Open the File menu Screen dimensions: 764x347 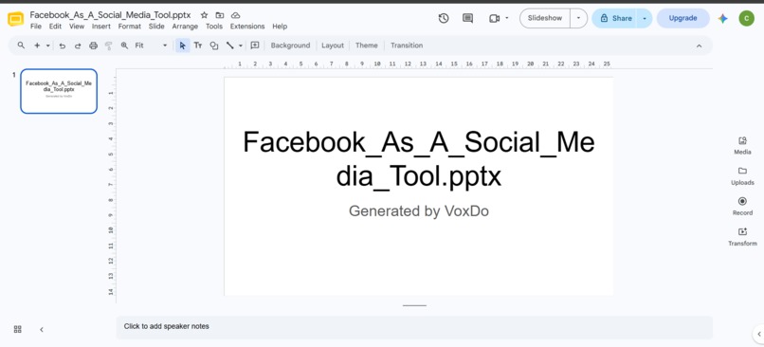click(x=36, y=27)
